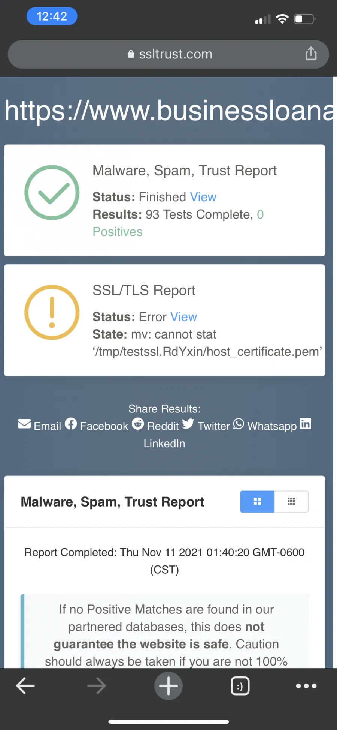Tap the plus new tab button
This screenshot has height=730, width=337.
coord(168,686)
